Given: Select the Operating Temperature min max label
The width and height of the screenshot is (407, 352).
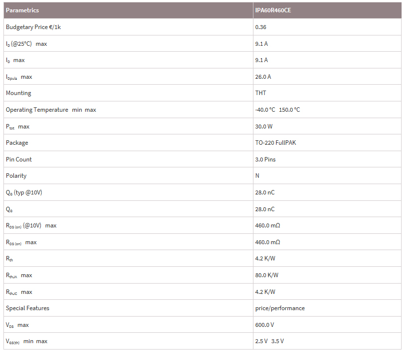Looking at the screenshot, I should coord(51,110).
